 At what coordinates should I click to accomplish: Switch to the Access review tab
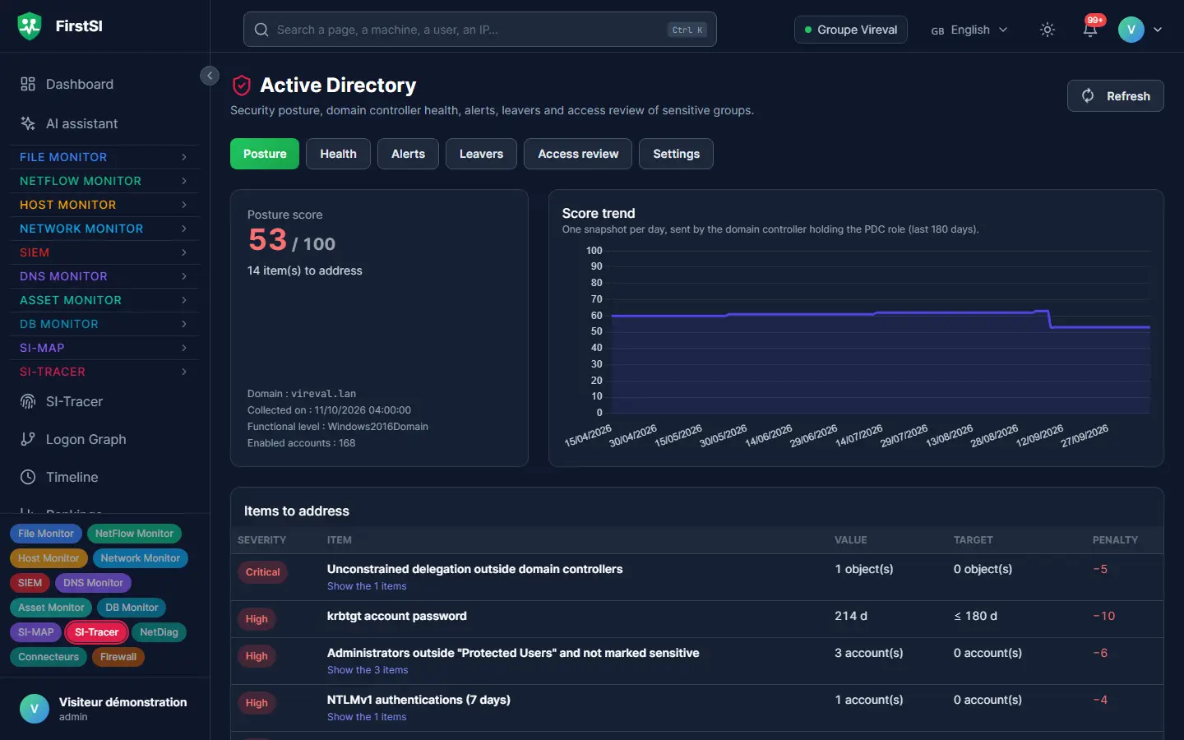tap(578, 154)
